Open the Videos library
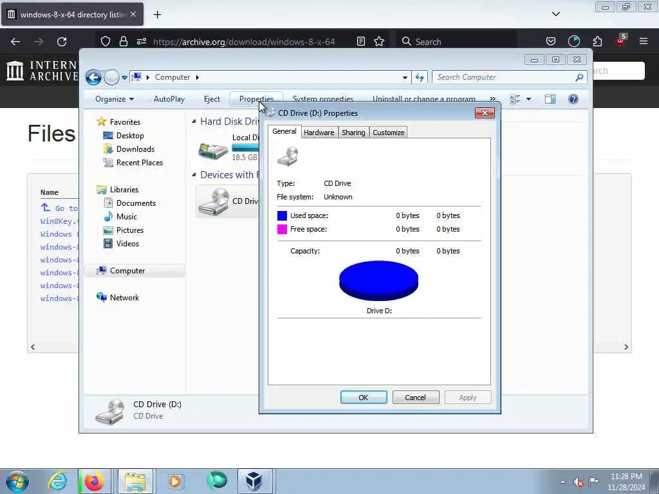659x494 pixels. tap(127, 243)
